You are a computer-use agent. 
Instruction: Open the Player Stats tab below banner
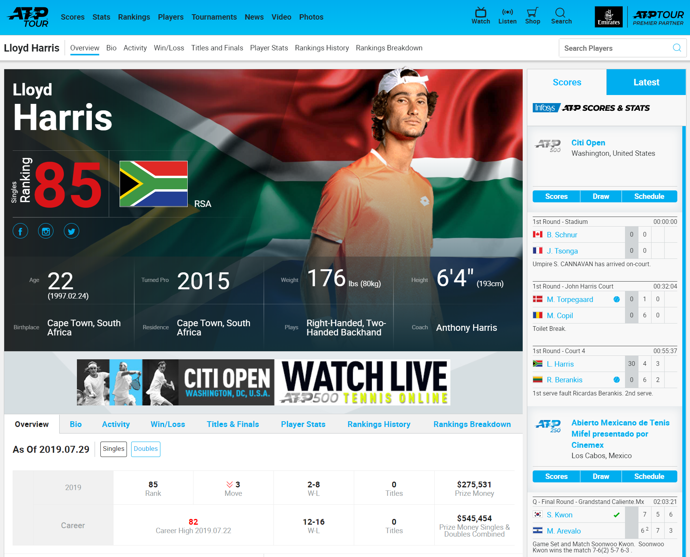point(303,424)
